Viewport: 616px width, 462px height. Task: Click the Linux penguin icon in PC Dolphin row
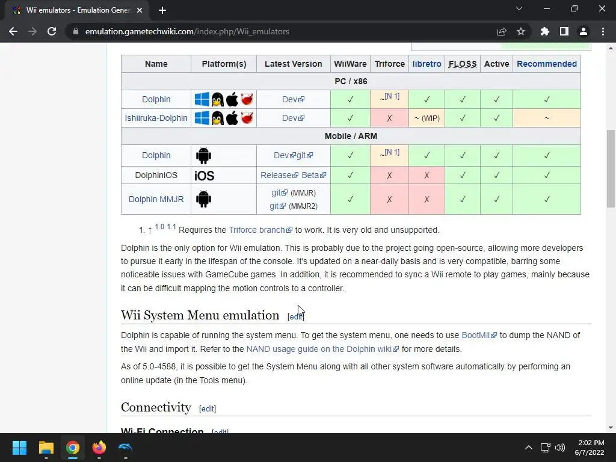tap(217, 99)
